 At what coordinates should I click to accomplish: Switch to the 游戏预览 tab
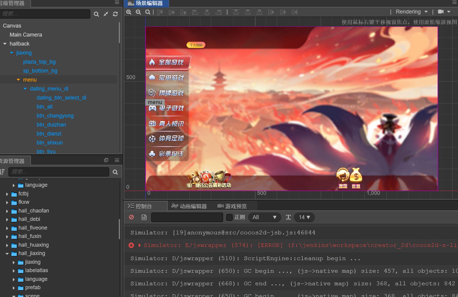coord(232,206)
